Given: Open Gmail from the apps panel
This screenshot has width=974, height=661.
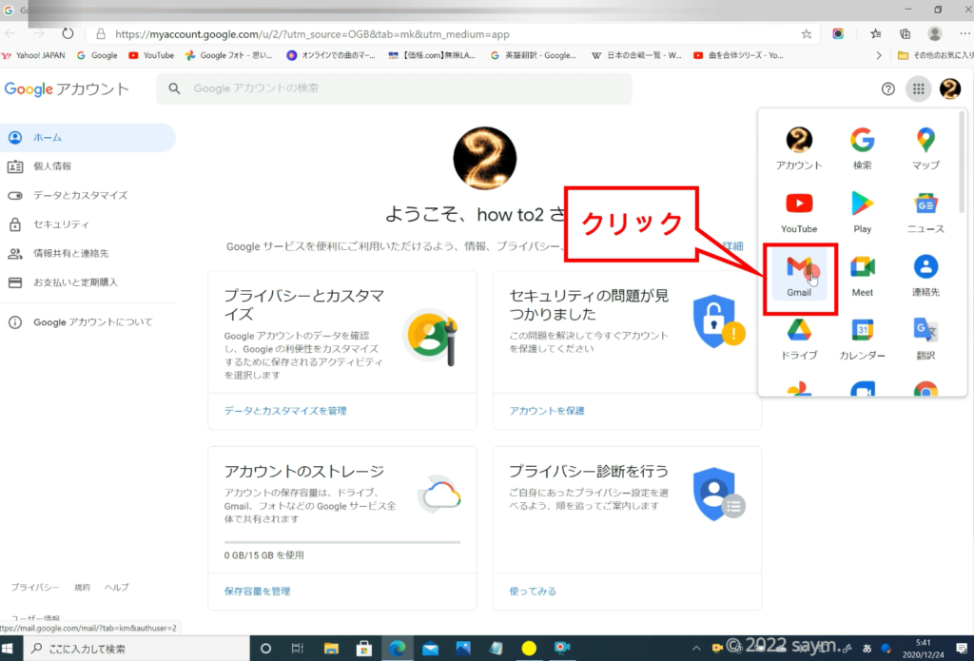Looking at the screenshot, I should coord(799,276).
